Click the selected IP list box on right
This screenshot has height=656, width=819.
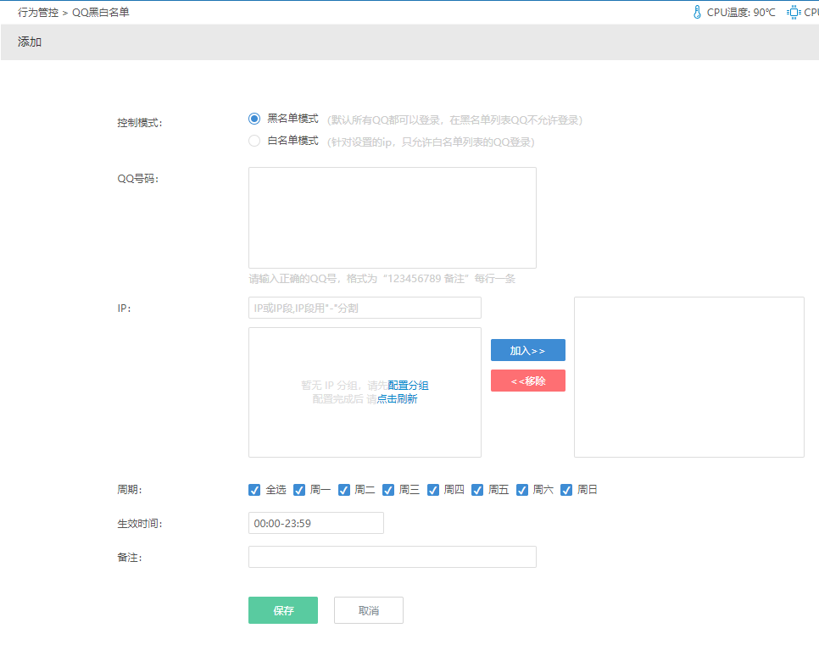pos(689,377)
